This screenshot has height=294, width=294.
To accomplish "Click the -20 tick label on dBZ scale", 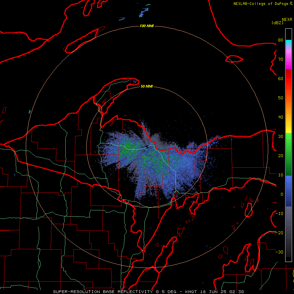I will (x=279, y=233).
